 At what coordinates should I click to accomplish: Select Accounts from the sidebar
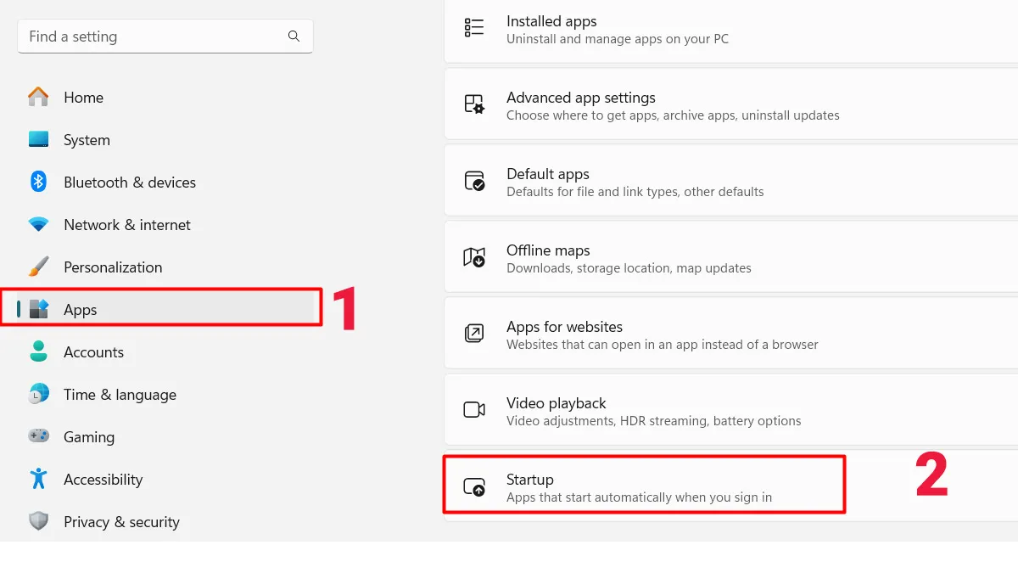(x=94, y=351)
